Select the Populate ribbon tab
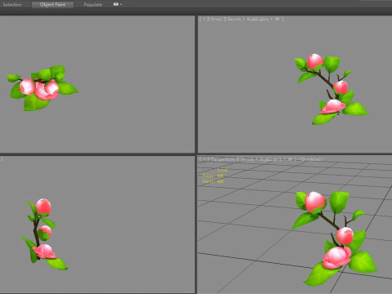 (93, 5)
